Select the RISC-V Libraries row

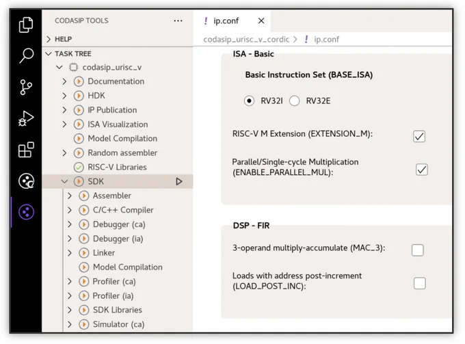click(x=118, y=168)
